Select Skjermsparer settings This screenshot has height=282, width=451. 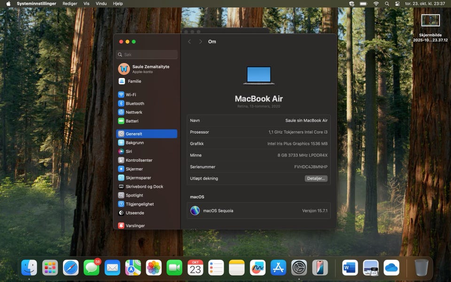coord(147,178)
